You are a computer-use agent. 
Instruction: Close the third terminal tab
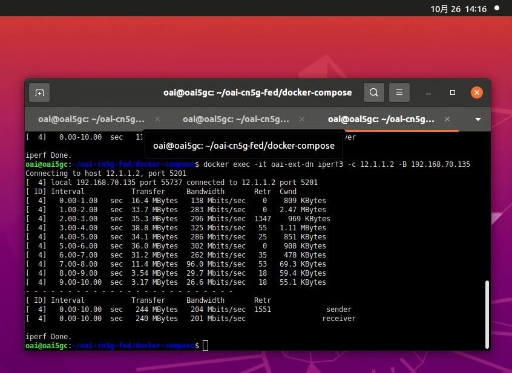447,119
